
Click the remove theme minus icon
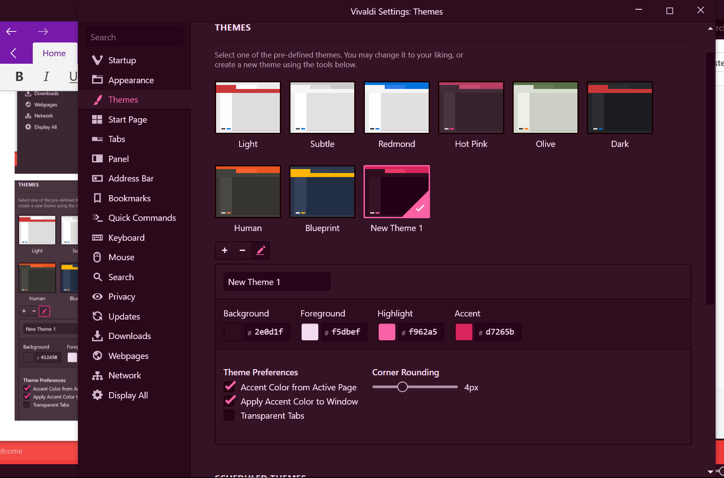[242, 251]
